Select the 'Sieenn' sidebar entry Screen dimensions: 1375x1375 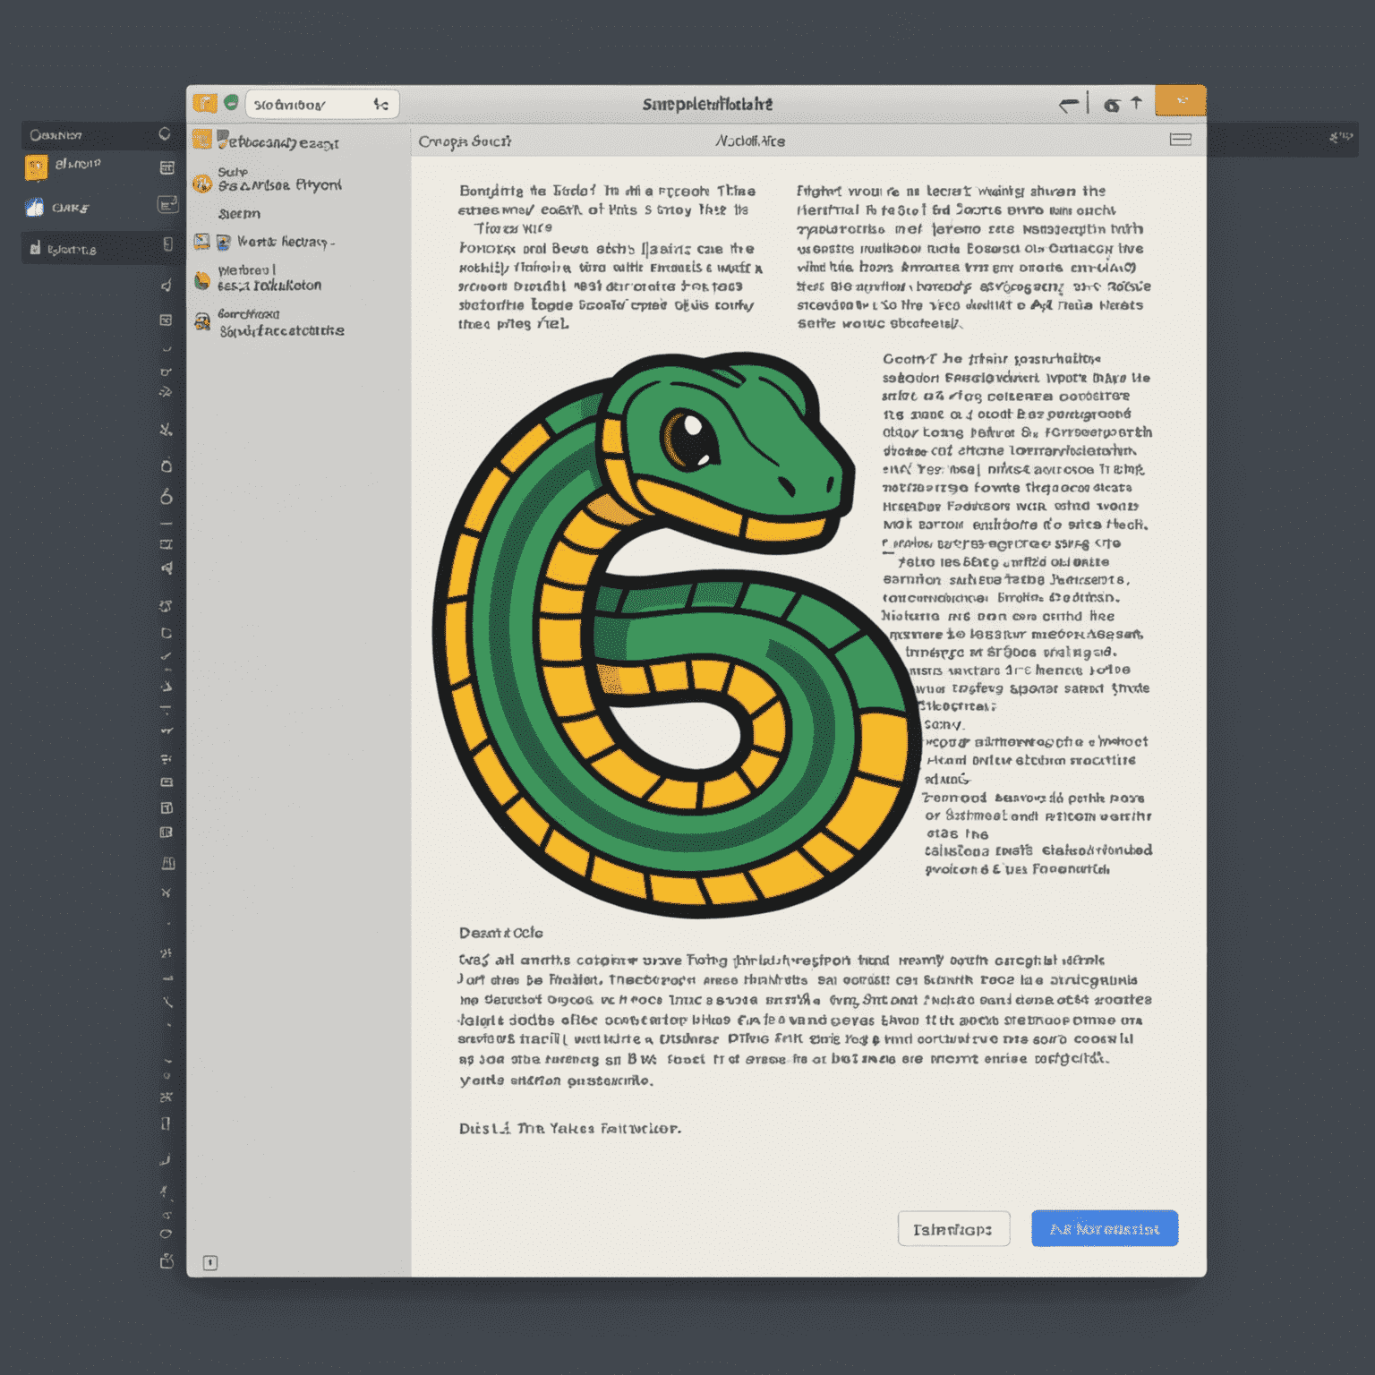pos(239,214)
